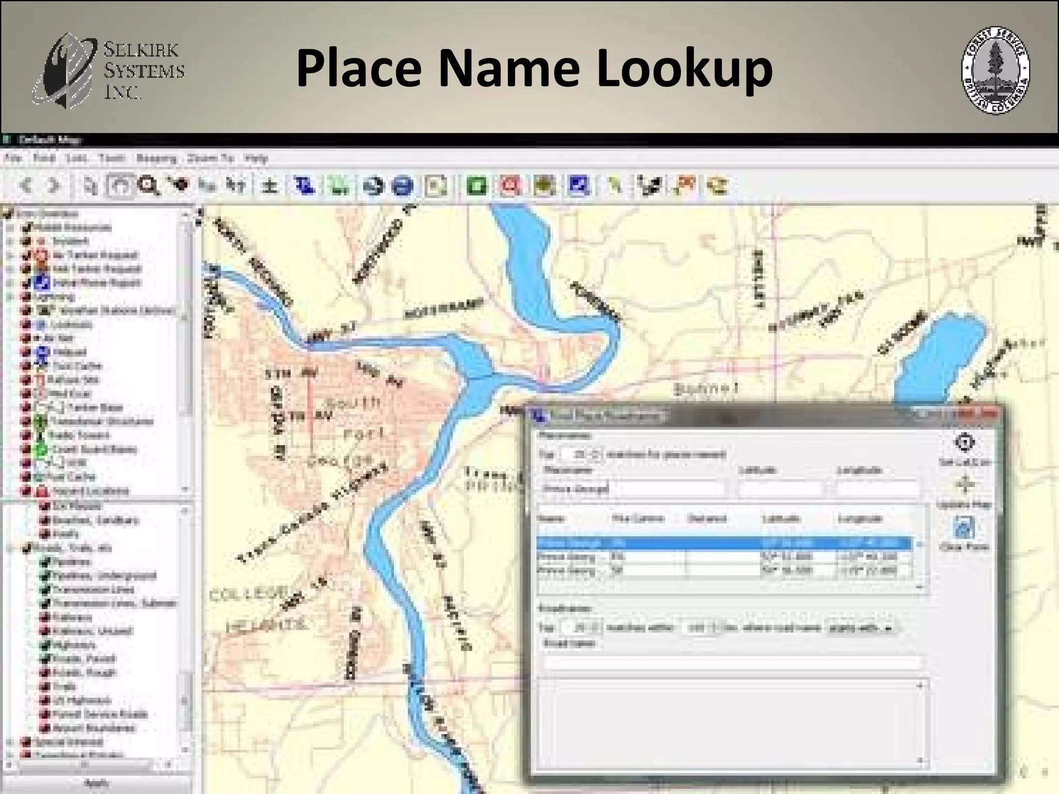The image size is (1059, 794).
Task: Toggle the Heli Tanker Request layer checkbox
Action: coord(25,269)
